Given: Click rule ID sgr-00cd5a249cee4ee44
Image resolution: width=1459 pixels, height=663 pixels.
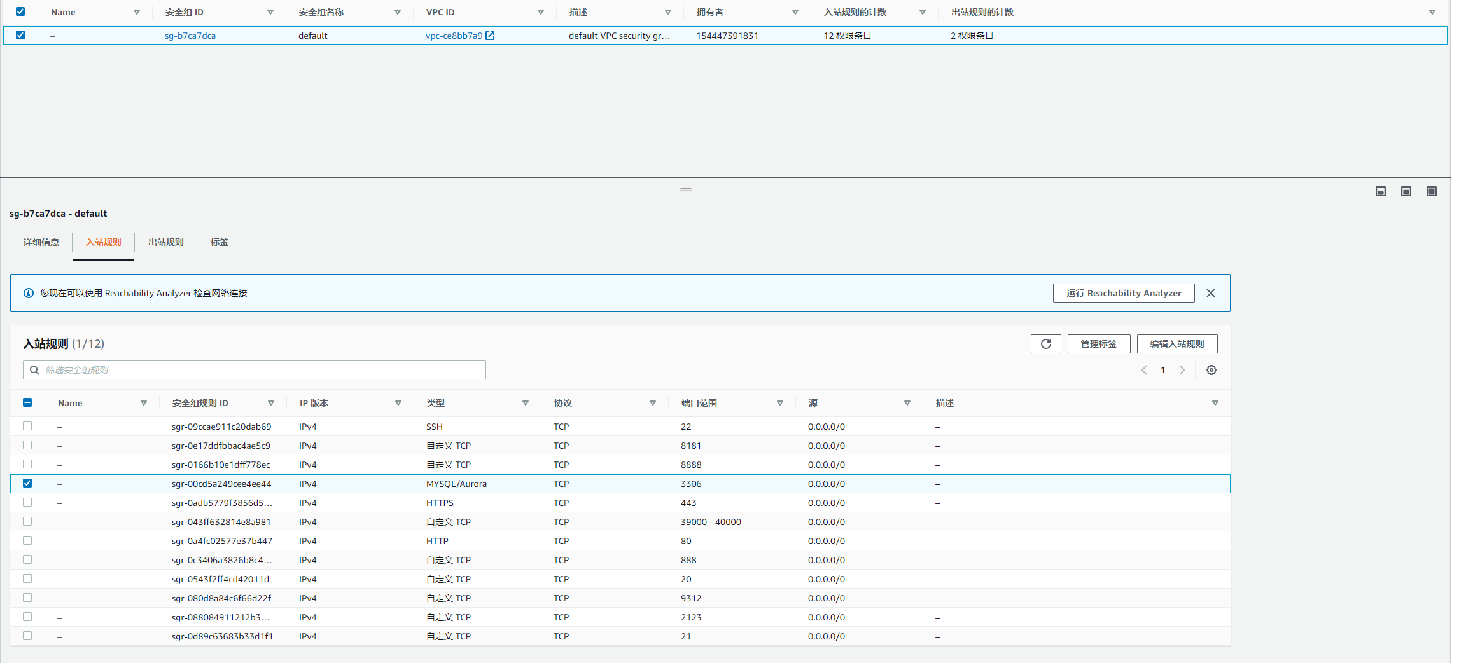Looking at the screenshot, I should pyautogui.click(x=221, y=484).
